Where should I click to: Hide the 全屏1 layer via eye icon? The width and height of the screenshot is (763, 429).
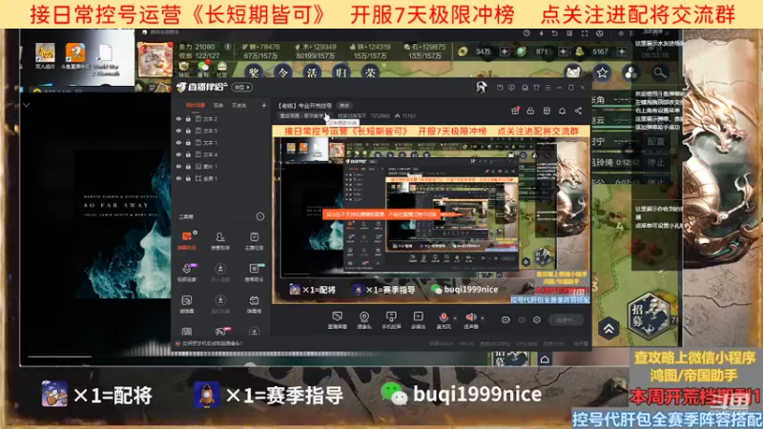[178, 178]
